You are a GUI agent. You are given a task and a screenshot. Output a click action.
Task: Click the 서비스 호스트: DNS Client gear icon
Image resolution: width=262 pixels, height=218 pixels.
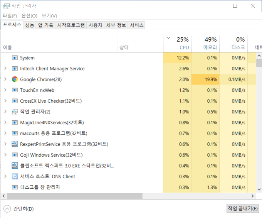click(15, 176)
